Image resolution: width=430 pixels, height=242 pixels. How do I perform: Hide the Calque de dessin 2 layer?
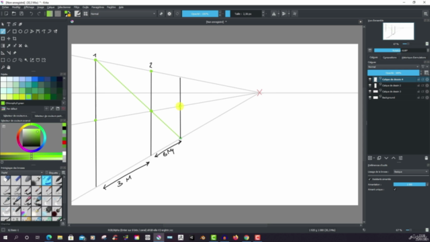(370, 85)
